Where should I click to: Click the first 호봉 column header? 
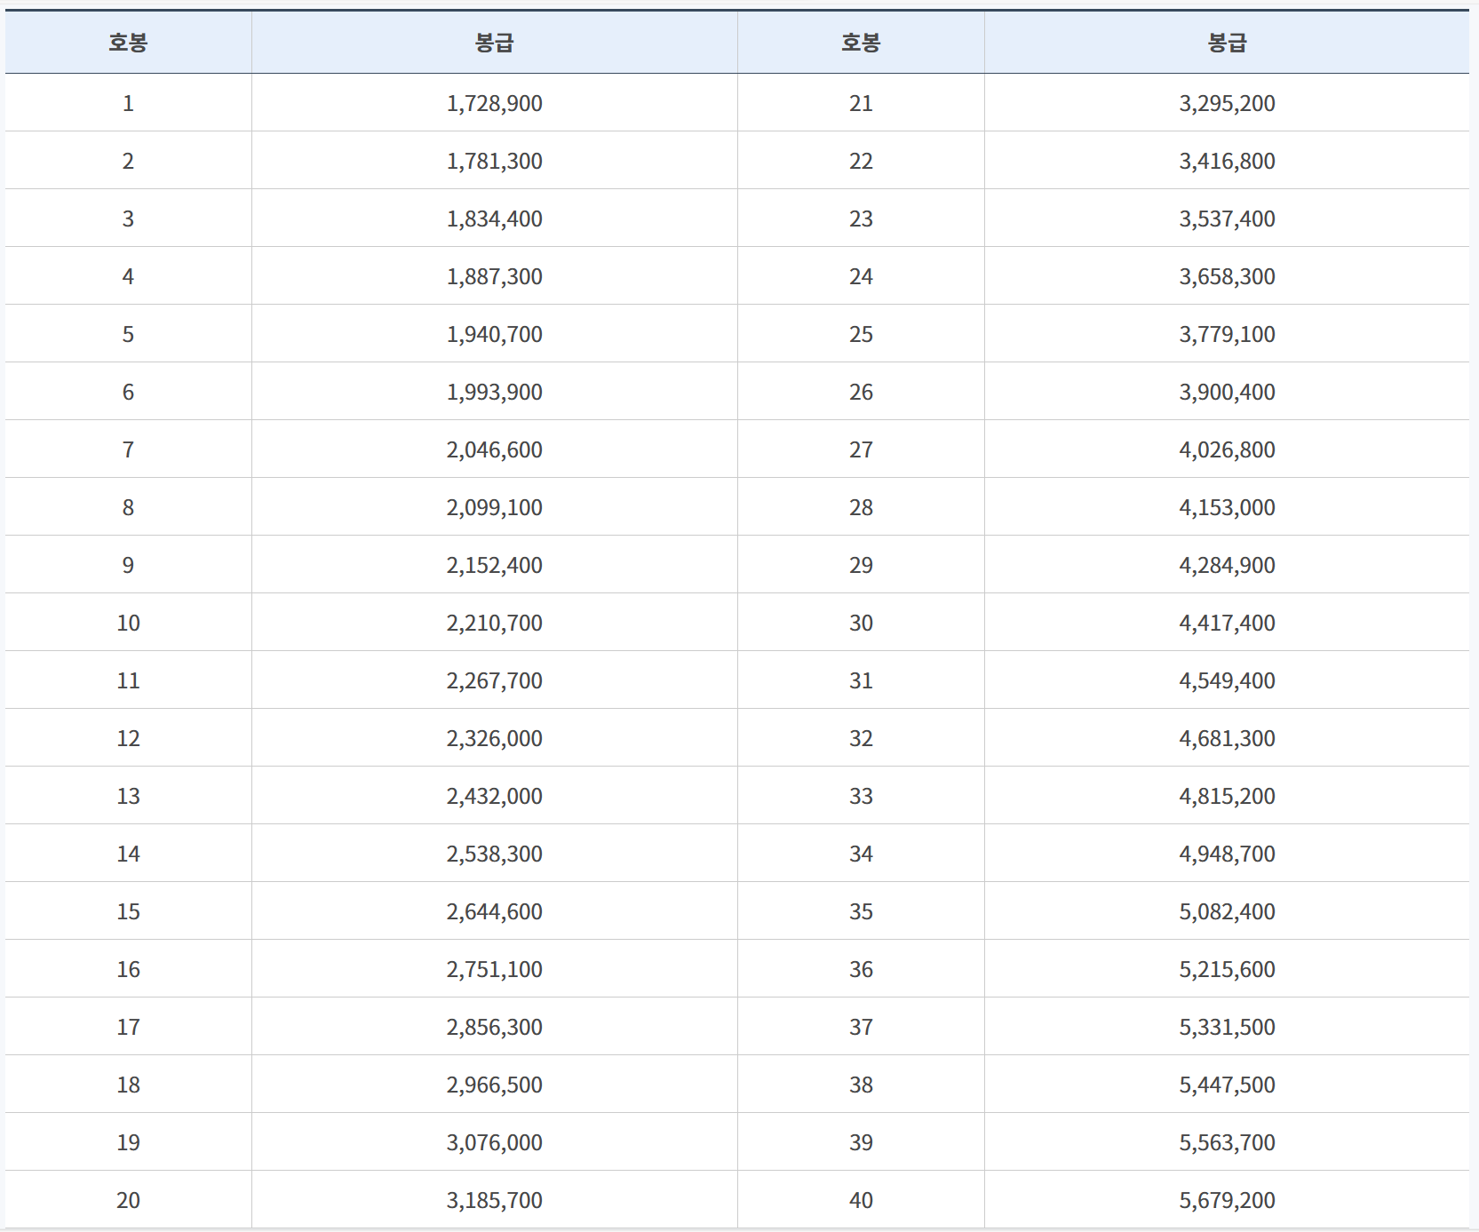tap(128, 43)
